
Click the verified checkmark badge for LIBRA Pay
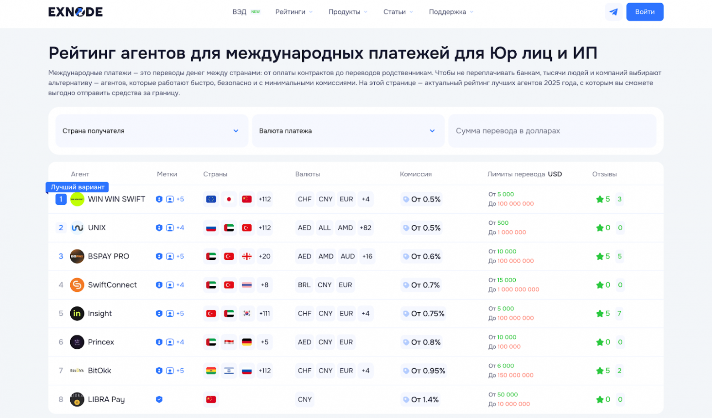point(159,399)
